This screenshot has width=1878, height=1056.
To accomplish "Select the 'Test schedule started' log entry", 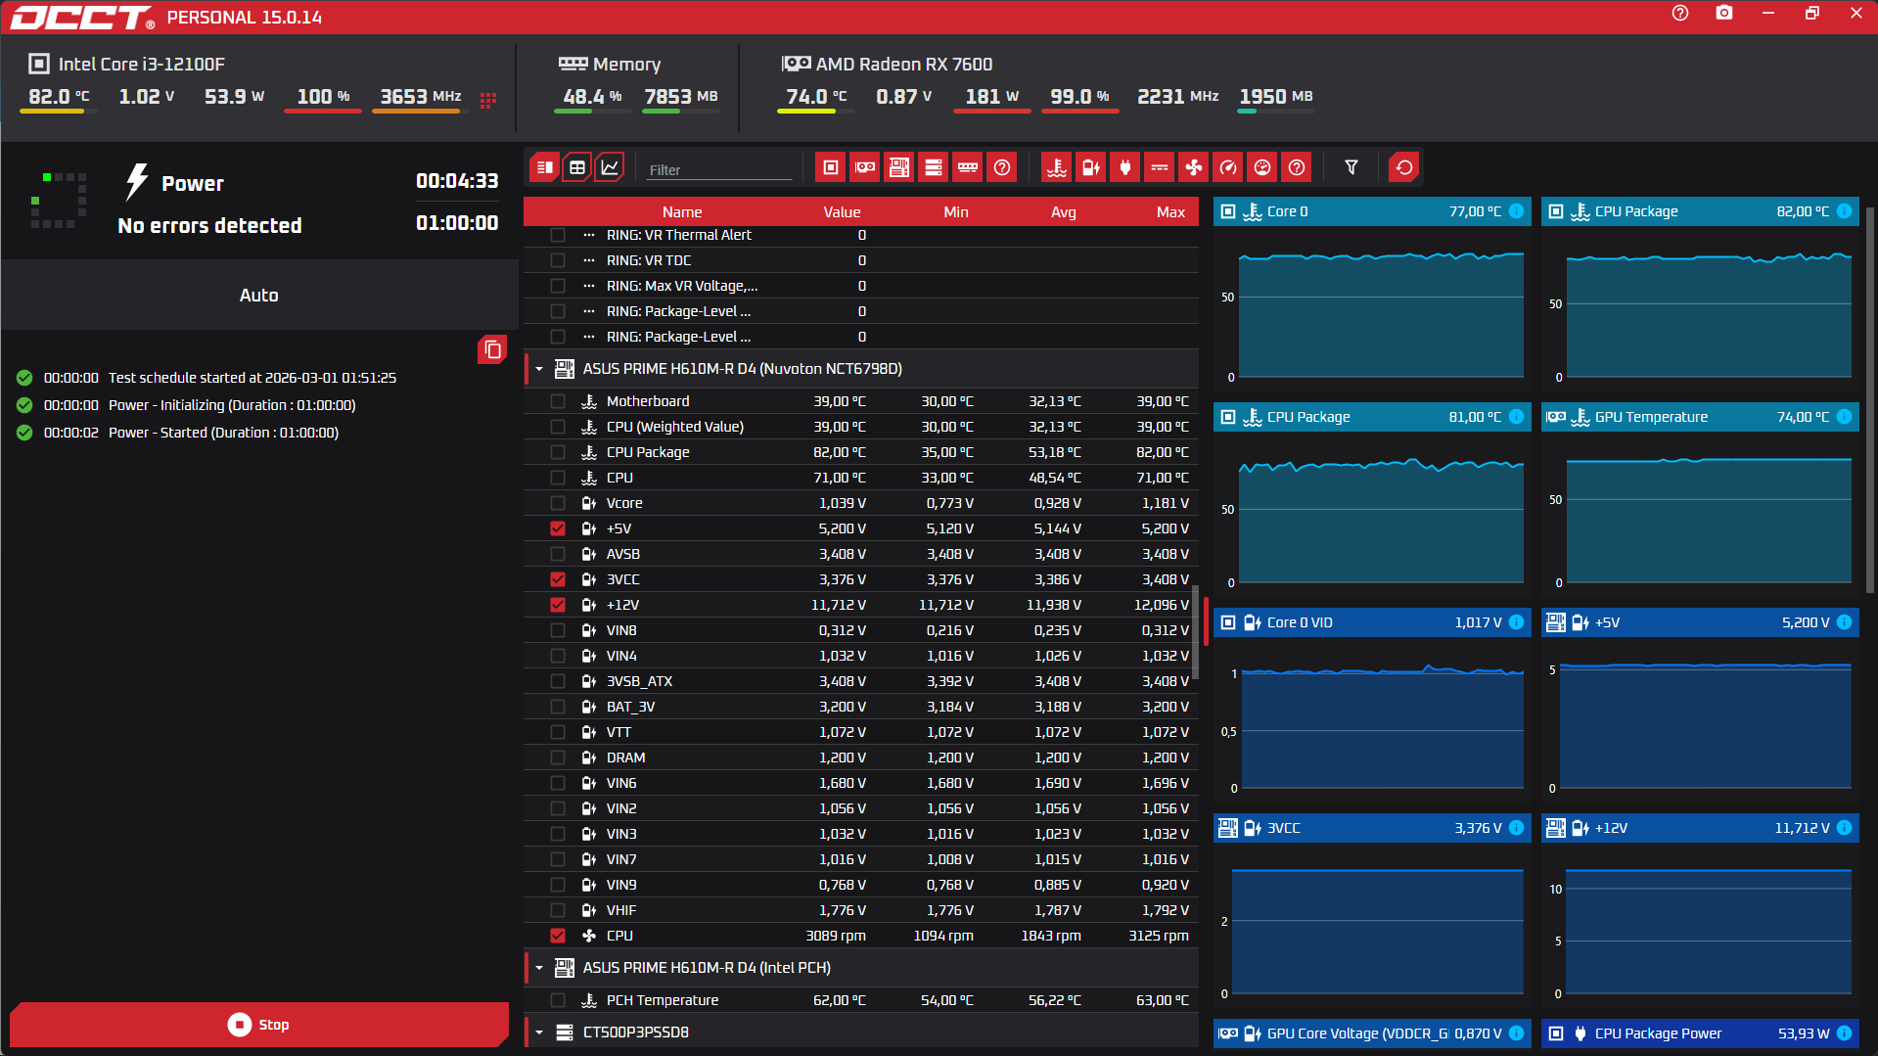I will [x=252, y=378].
